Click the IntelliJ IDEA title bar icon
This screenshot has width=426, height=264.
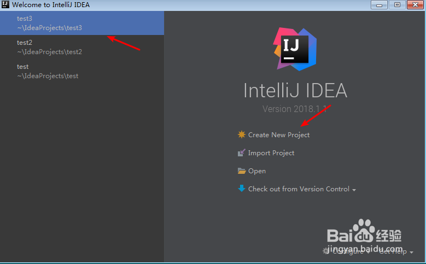(5, 4)
